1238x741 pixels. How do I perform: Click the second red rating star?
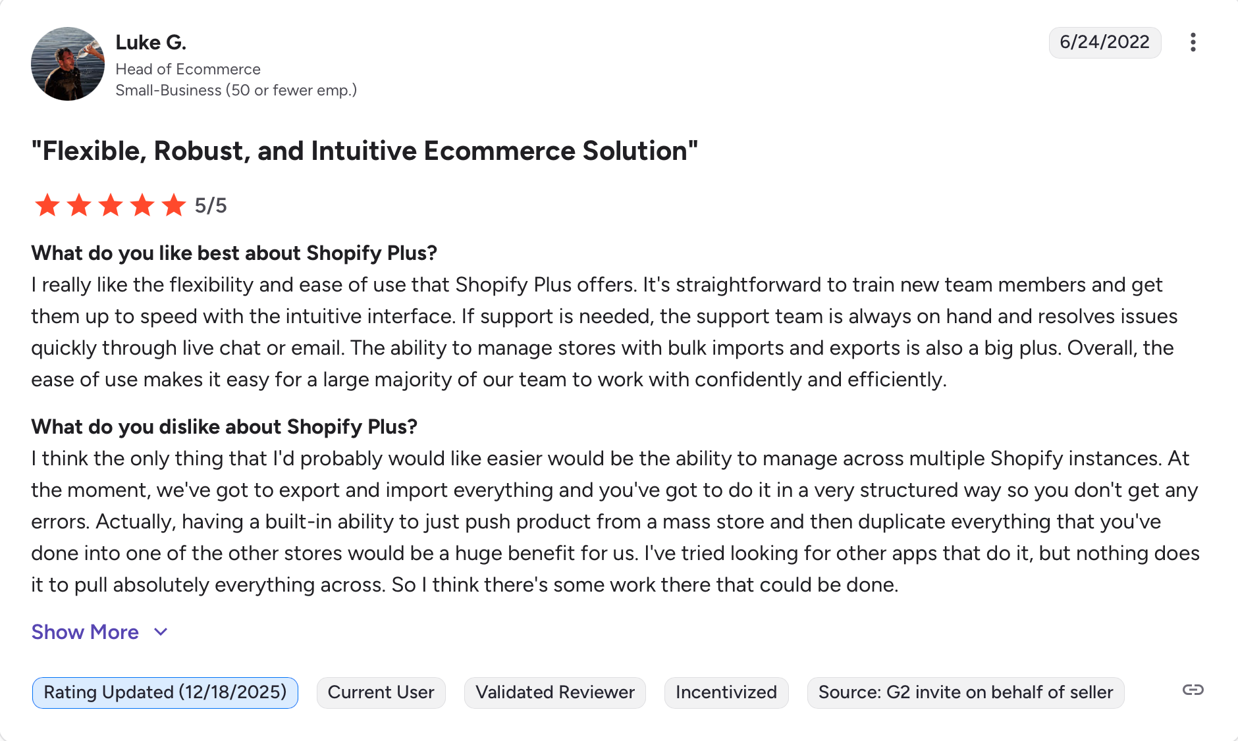(x=79, y=205)
